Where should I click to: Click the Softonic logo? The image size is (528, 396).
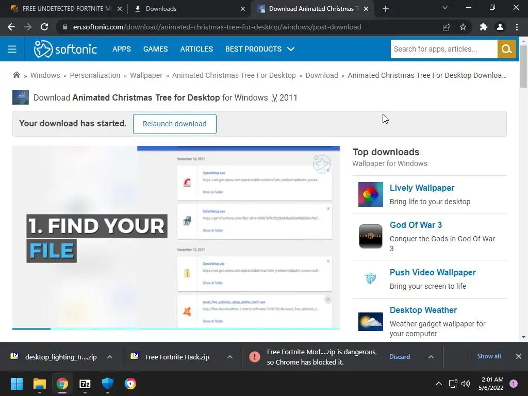pyautogui.click(x=65, y=49)
